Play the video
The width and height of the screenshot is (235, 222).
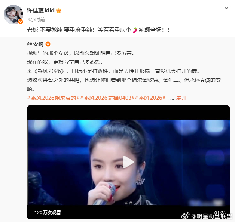click(x=128, y=162)
